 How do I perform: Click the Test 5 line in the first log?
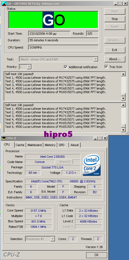[55, 92]
